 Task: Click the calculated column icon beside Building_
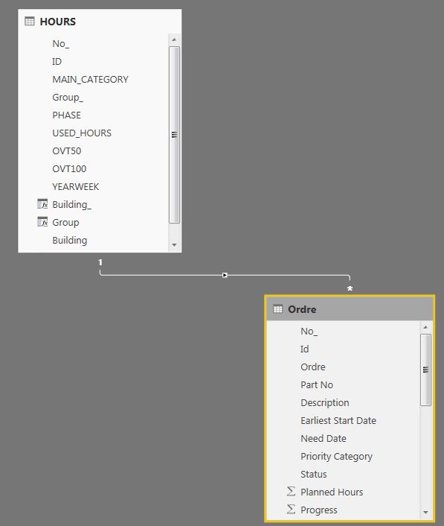pyautogui.click(x=42, y=204)
